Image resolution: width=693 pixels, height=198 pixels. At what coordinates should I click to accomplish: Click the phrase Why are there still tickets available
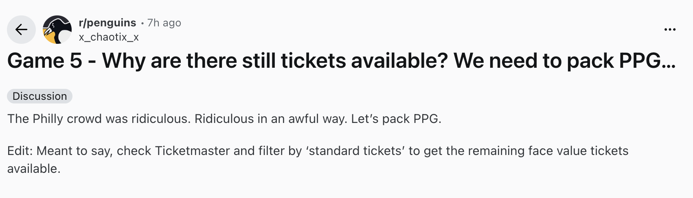(x=275, y=61)
